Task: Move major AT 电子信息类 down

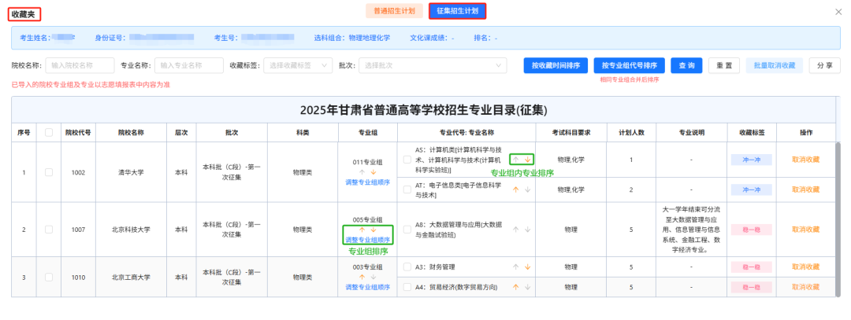Action: pyautogui.click(x=527, y=189)
